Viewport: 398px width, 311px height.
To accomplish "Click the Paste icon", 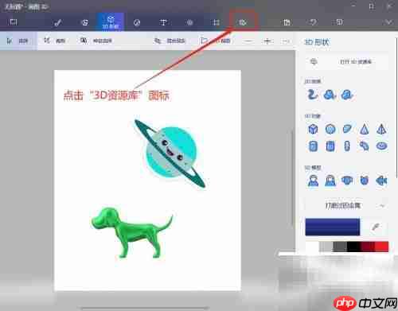I will (287, 22).
